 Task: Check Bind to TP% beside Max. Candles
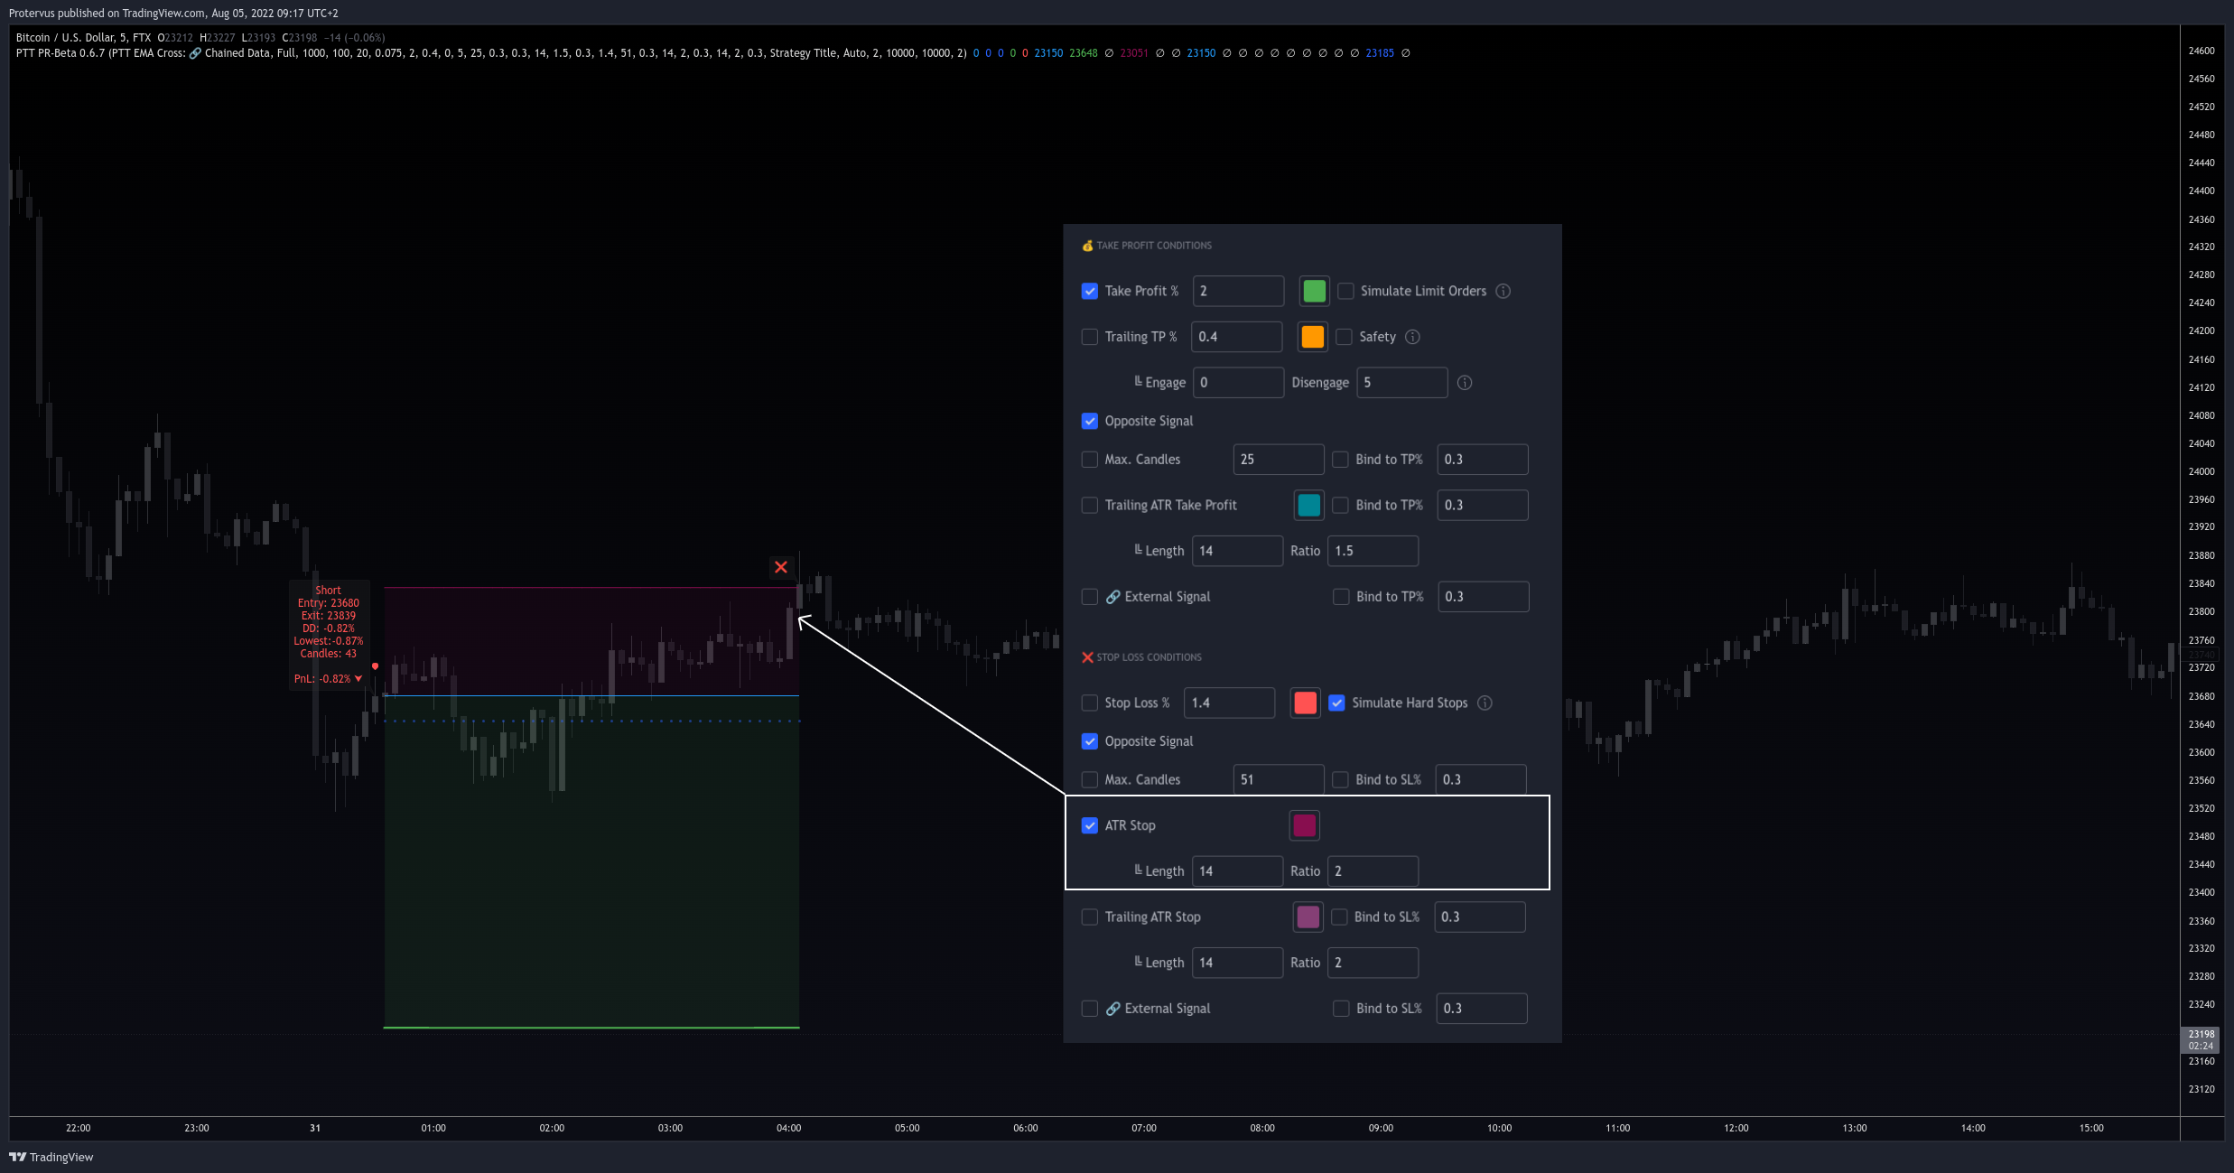pos(1340,460)
